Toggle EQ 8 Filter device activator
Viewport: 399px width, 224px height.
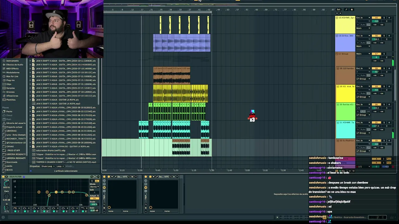pyautogui.click(x=3, y=177)
